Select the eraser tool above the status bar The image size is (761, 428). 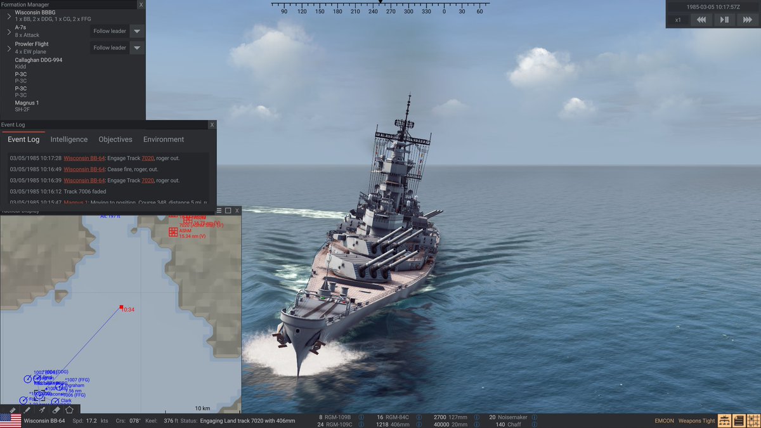[x=56, y=409]
